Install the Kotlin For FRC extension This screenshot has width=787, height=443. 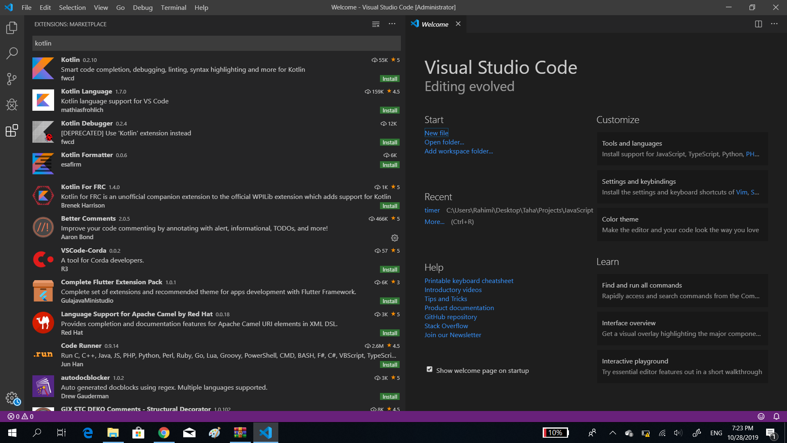[x=390, y=206]
